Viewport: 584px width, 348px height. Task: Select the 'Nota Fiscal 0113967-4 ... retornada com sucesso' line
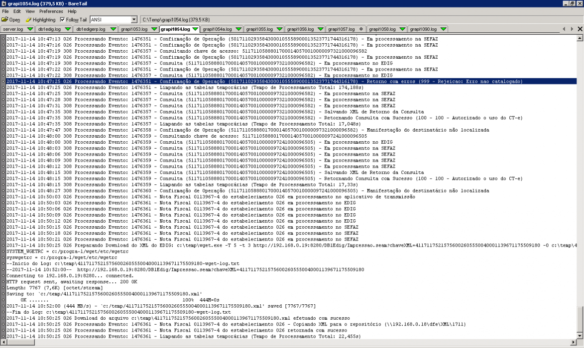click(177, 330)
